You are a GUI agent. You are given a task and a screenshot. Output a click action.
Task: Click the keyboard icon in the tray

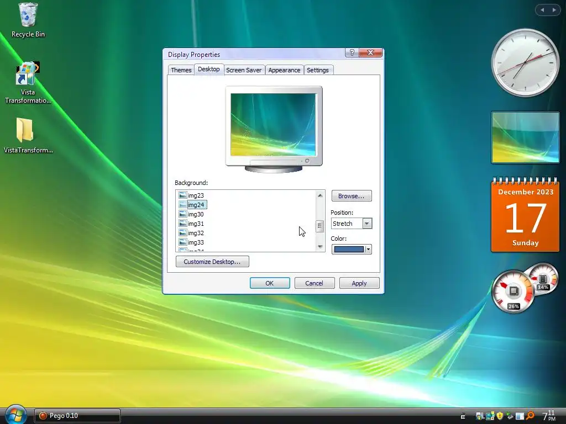[x=463, y=416]
